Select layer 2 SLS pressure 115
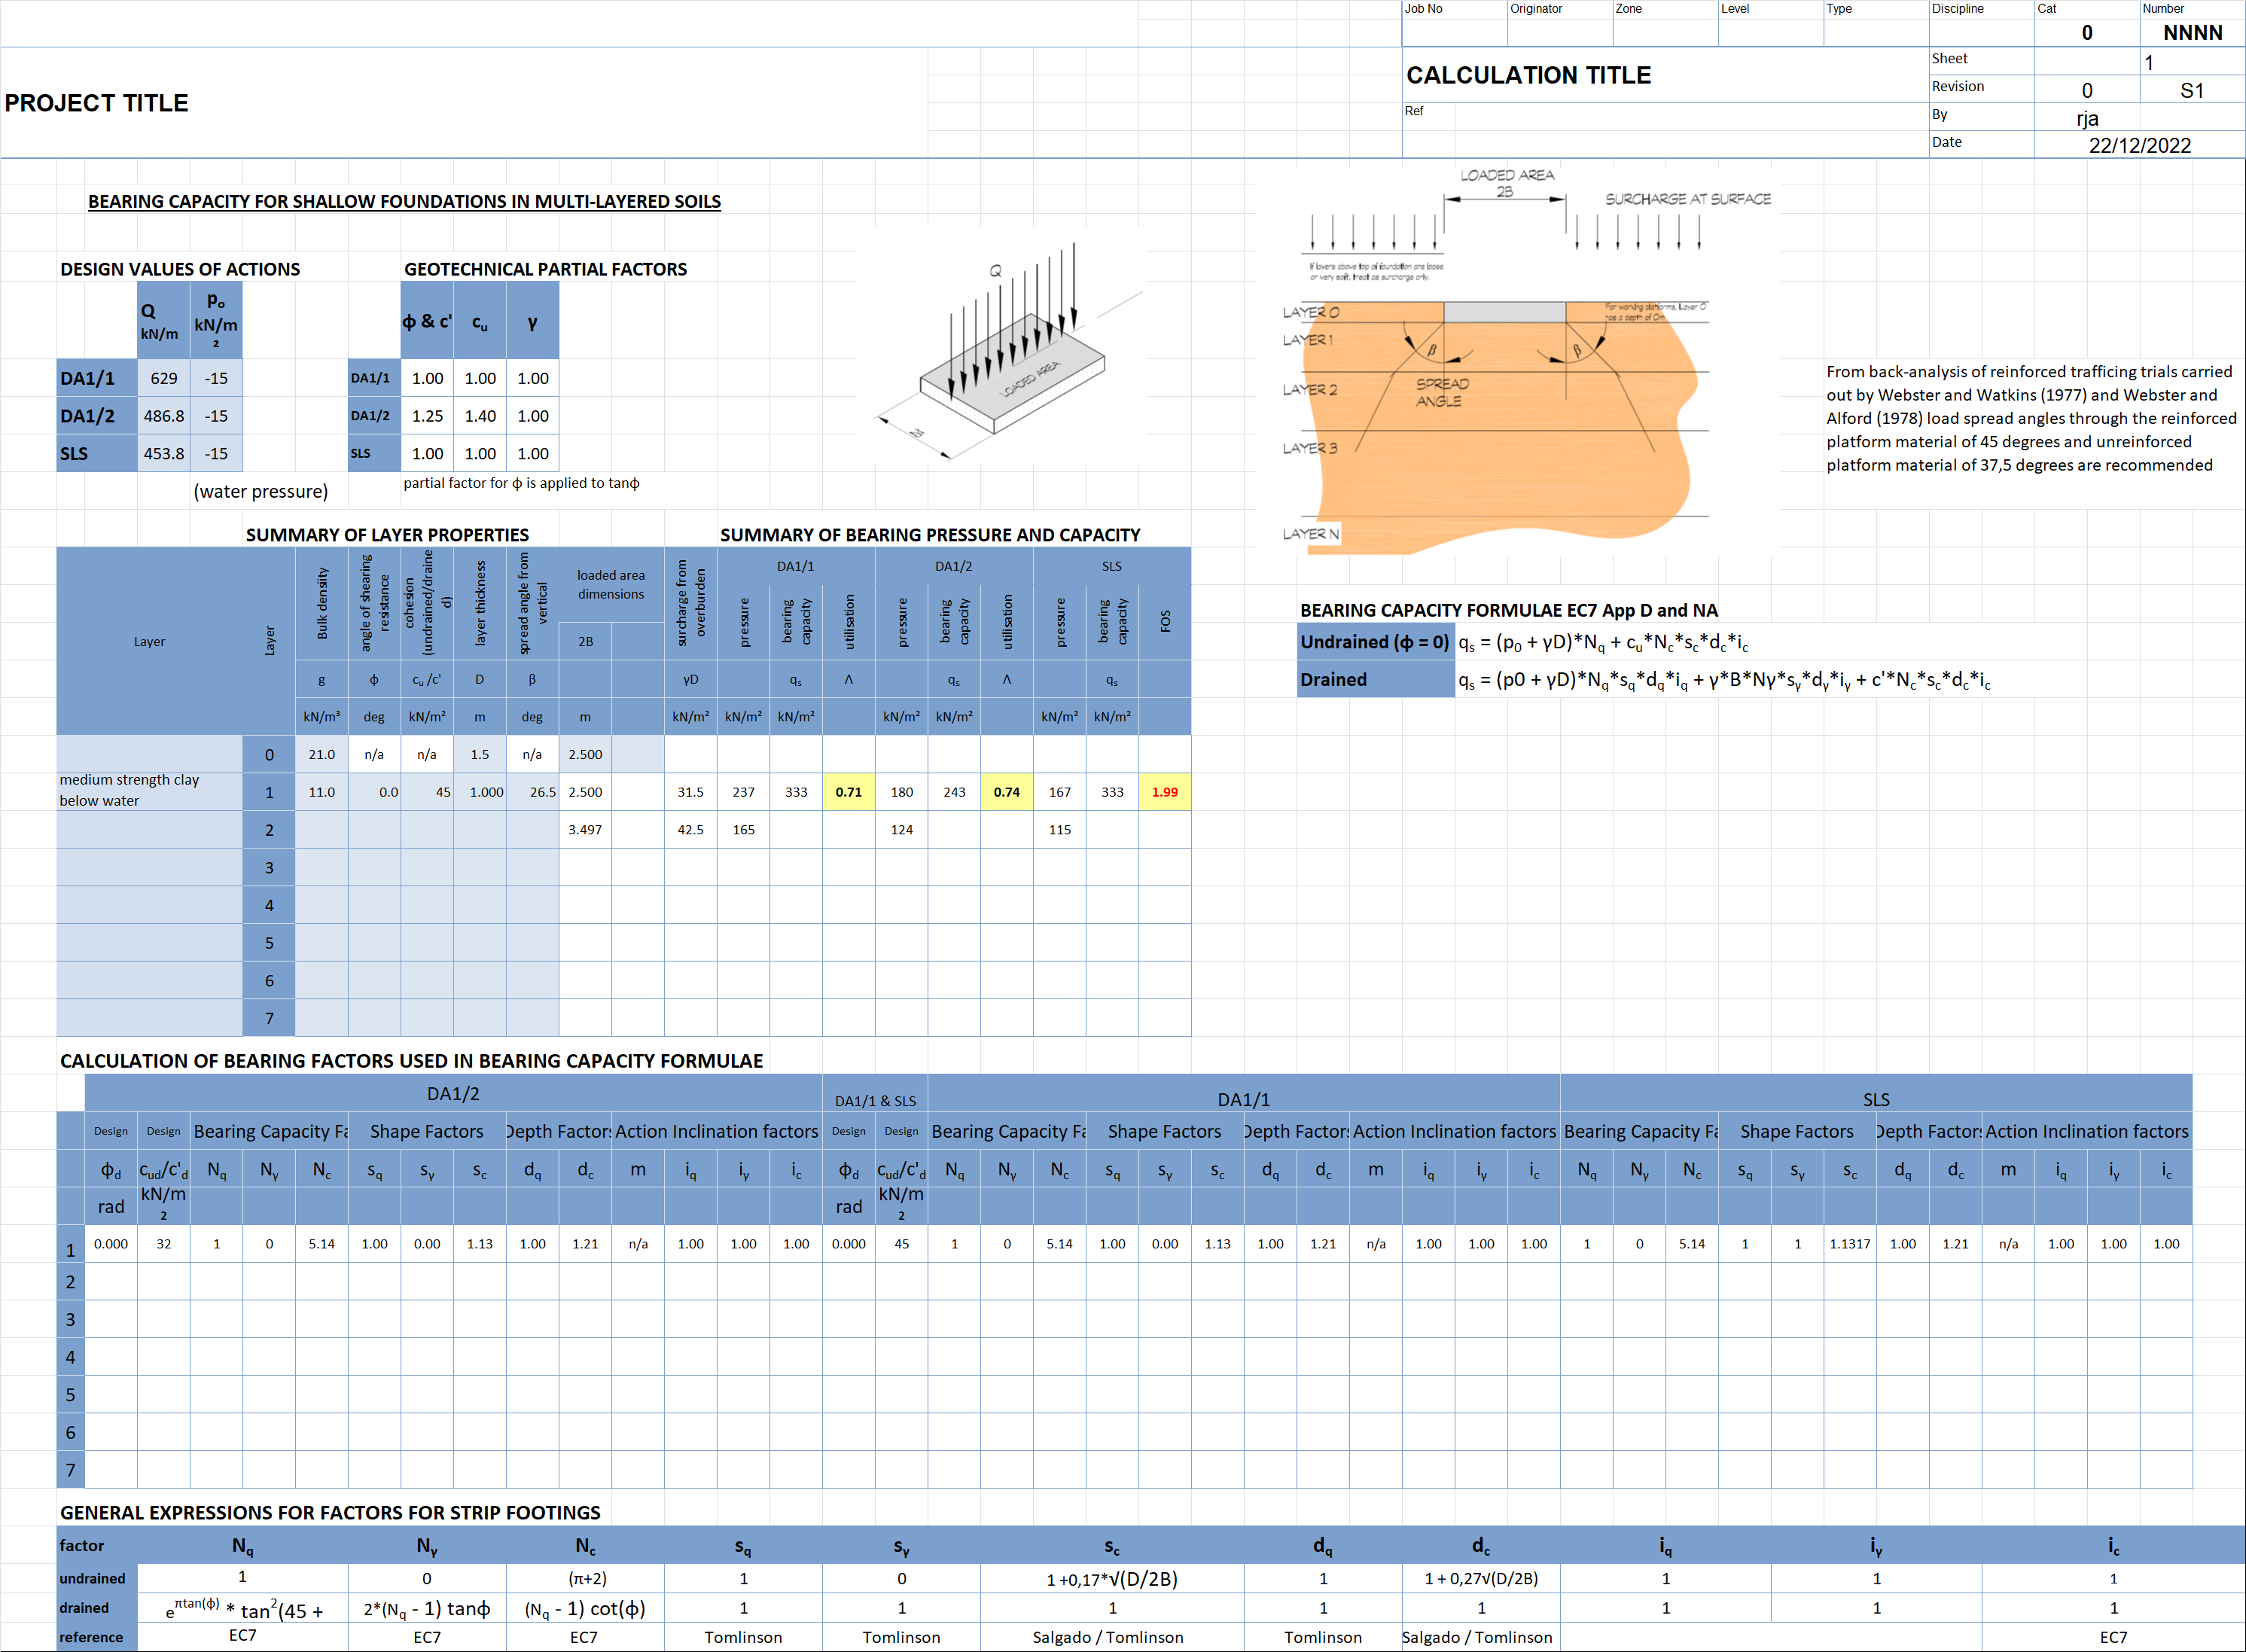Image resolution: width=2246 pixels, height=1652 pixels. 1060,829
